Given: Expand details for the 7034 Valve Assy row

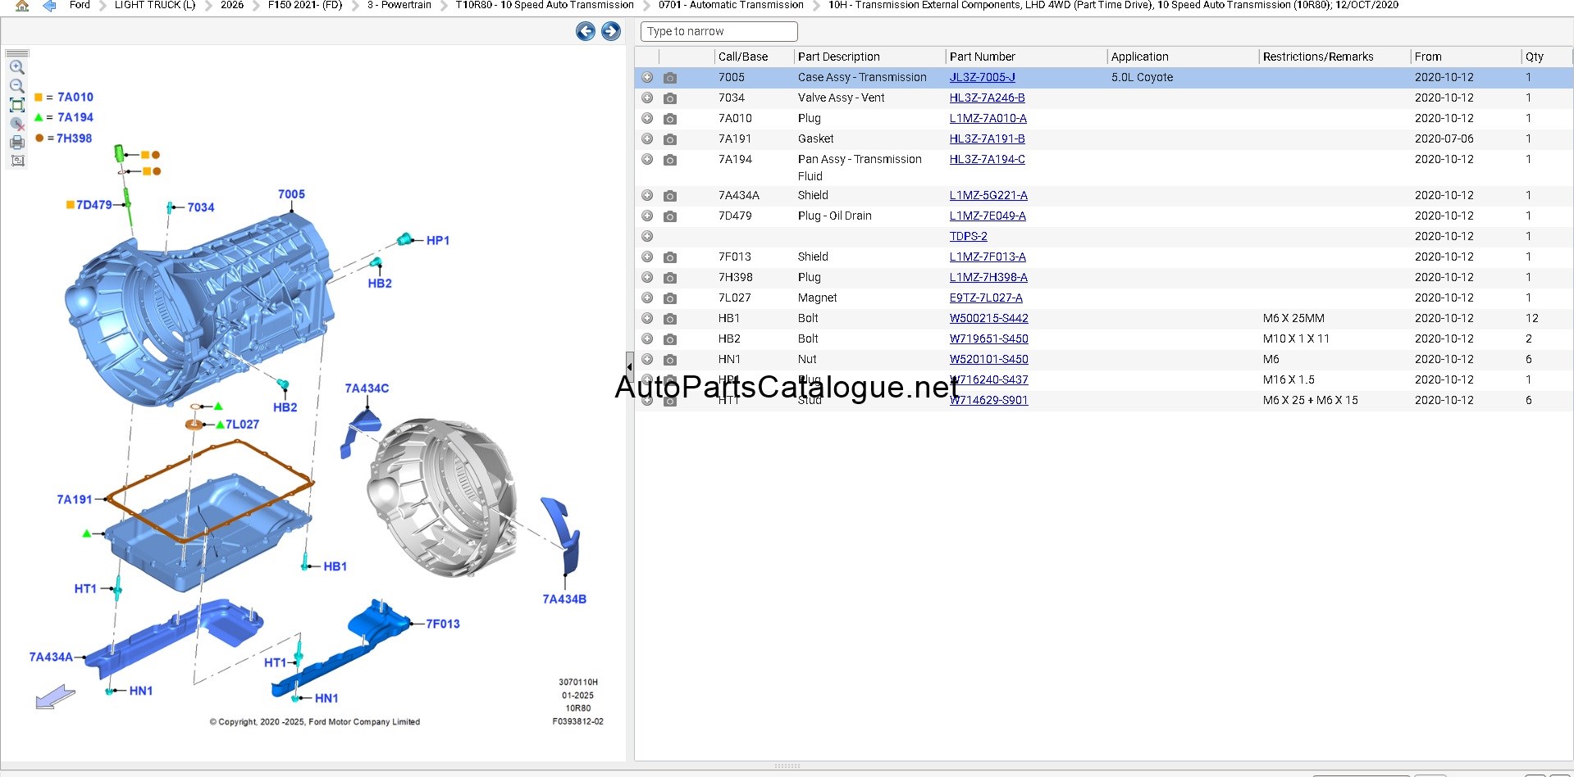Looking at the screenshot, I should tap(647, 98).
